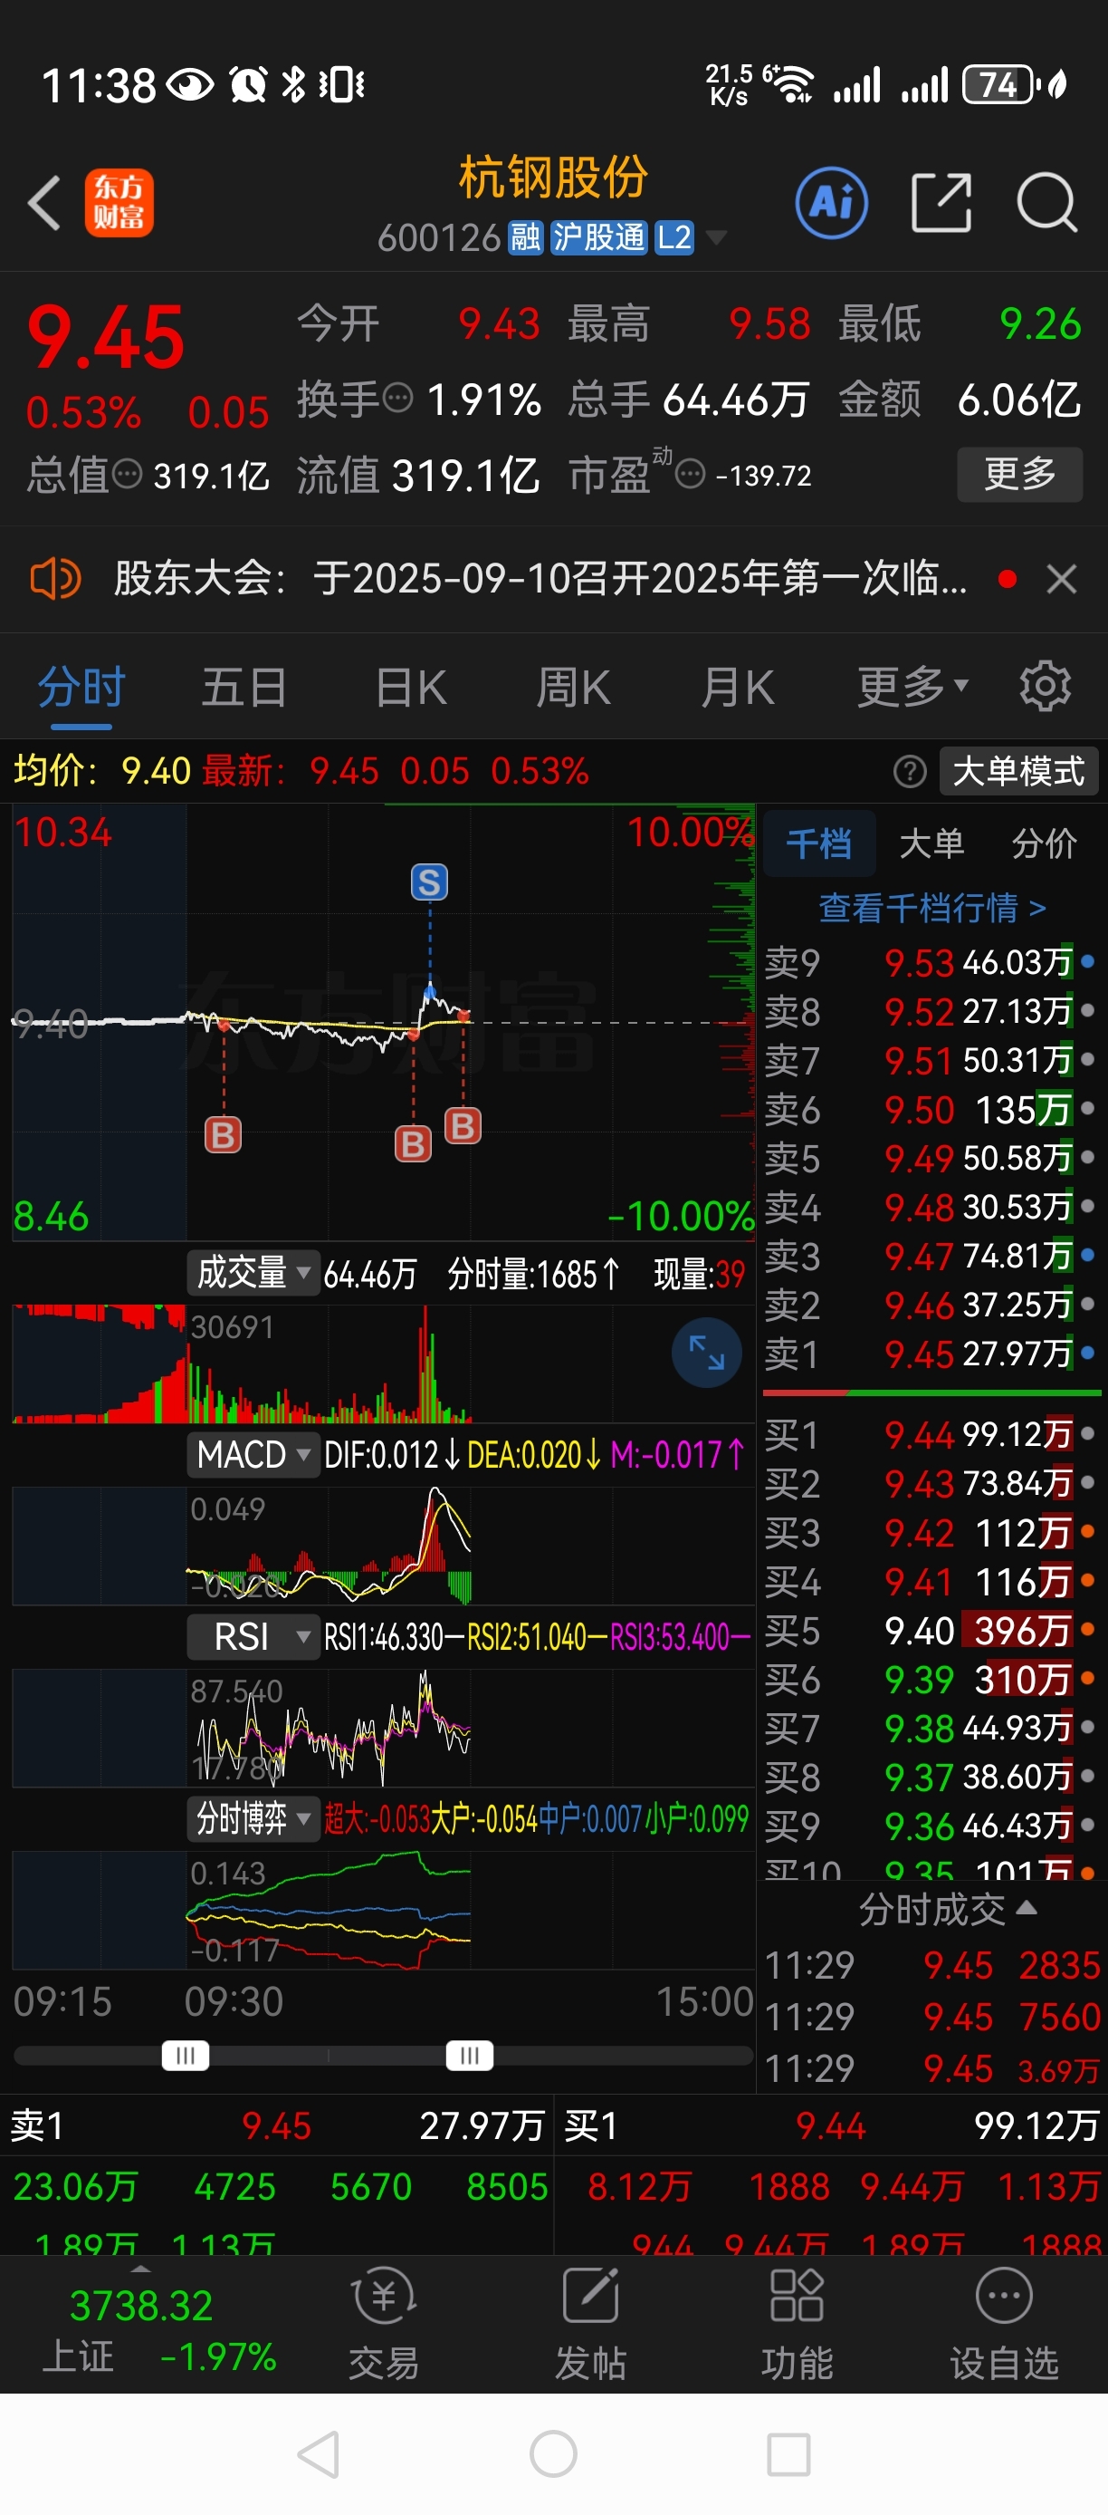Image resolution: width=1108 pixels, height=2515 pixels.
Task: Select the 分价 tab
Action: click(x=1044, y=843)
